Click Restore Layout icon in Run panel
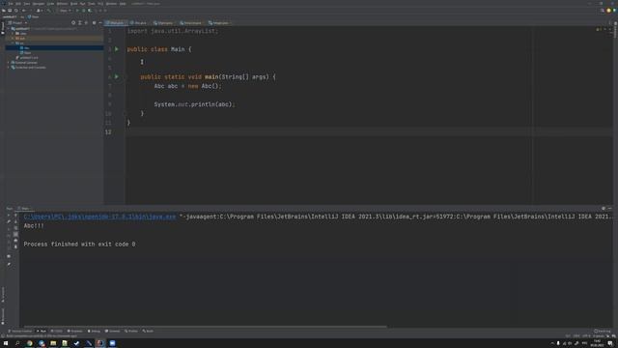Screen dimensions: 618x348 click(x=9, y=256)
